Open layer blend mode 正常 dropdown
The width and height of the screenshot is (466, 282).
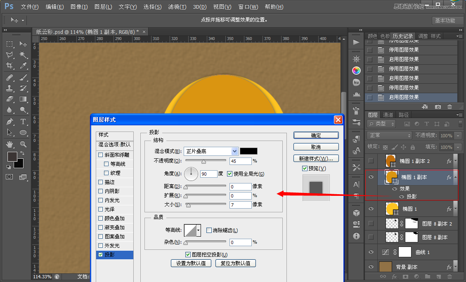[389, 135]
